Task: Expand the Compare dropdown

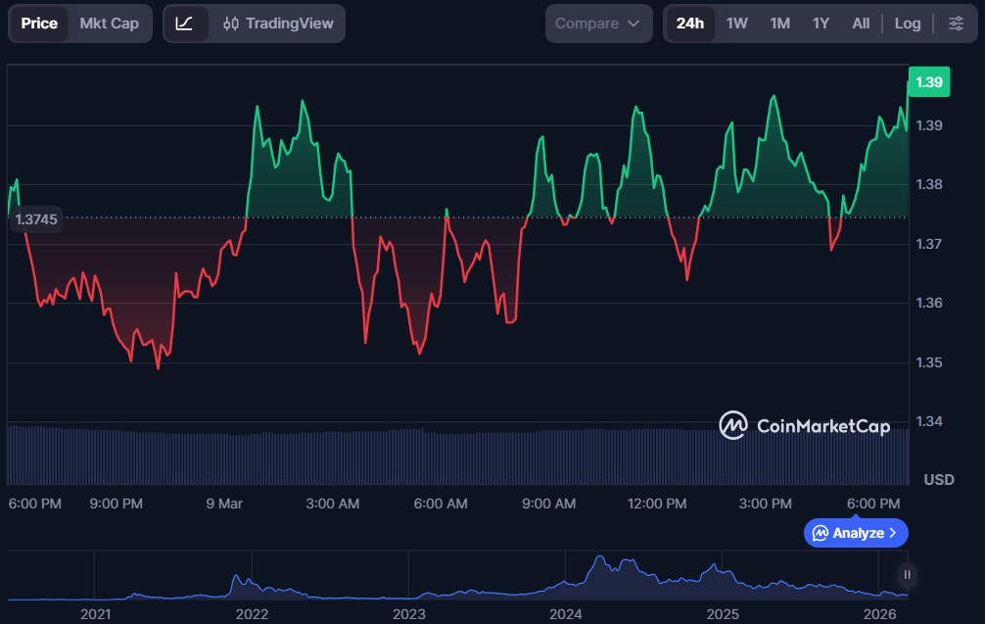Action: (x=597, y=24)
